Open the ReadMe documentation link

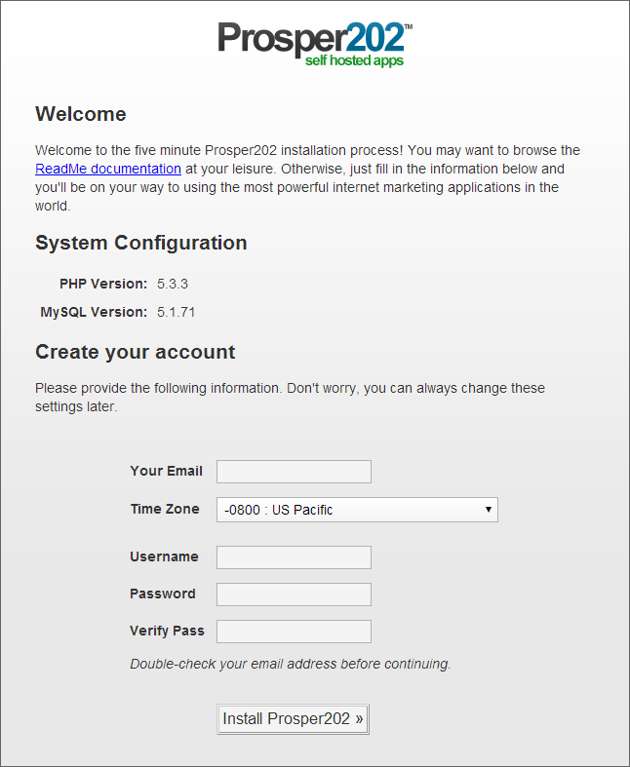coord(108,169)
